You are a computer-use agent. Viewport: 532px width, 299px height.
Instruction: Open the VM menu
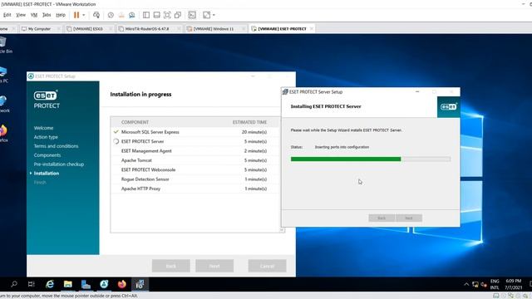(34, 15)
